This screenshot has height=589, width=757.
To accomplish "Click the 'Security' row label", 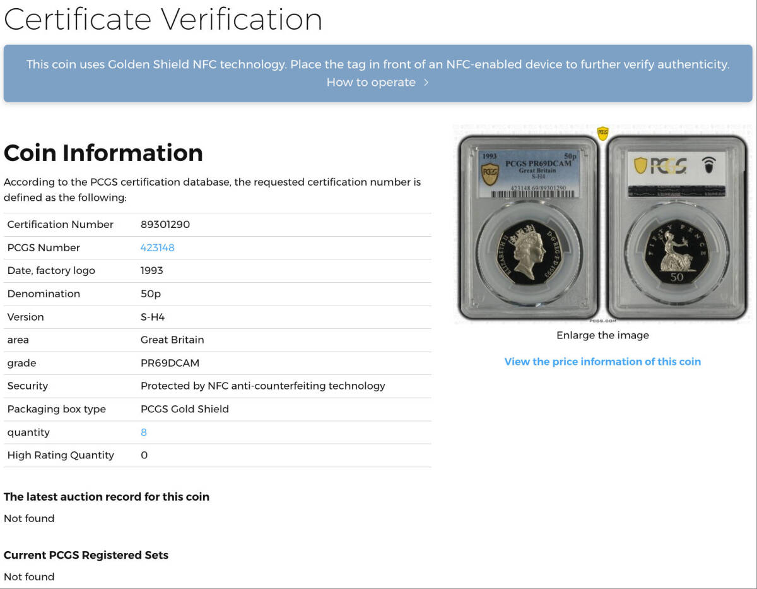I will coord(28,386).
